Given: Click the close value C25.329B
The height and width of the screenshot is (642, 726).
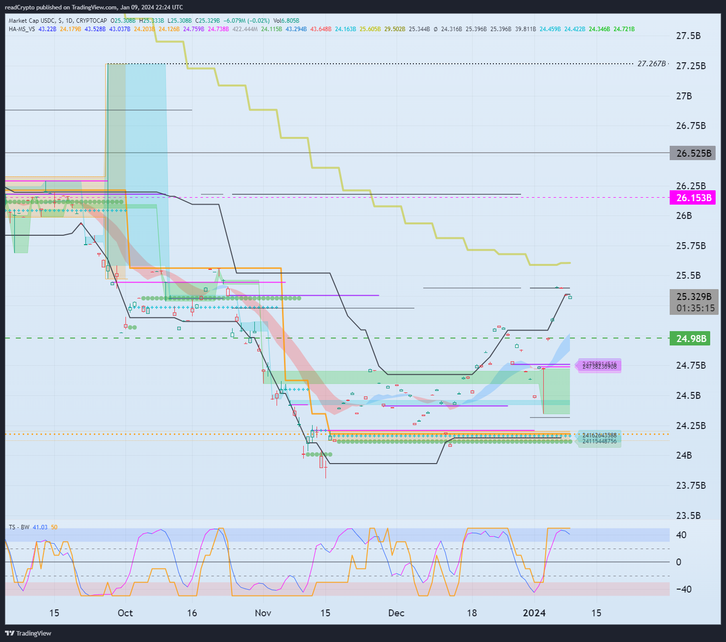Looking at the screenshot, I should point(207,21).
